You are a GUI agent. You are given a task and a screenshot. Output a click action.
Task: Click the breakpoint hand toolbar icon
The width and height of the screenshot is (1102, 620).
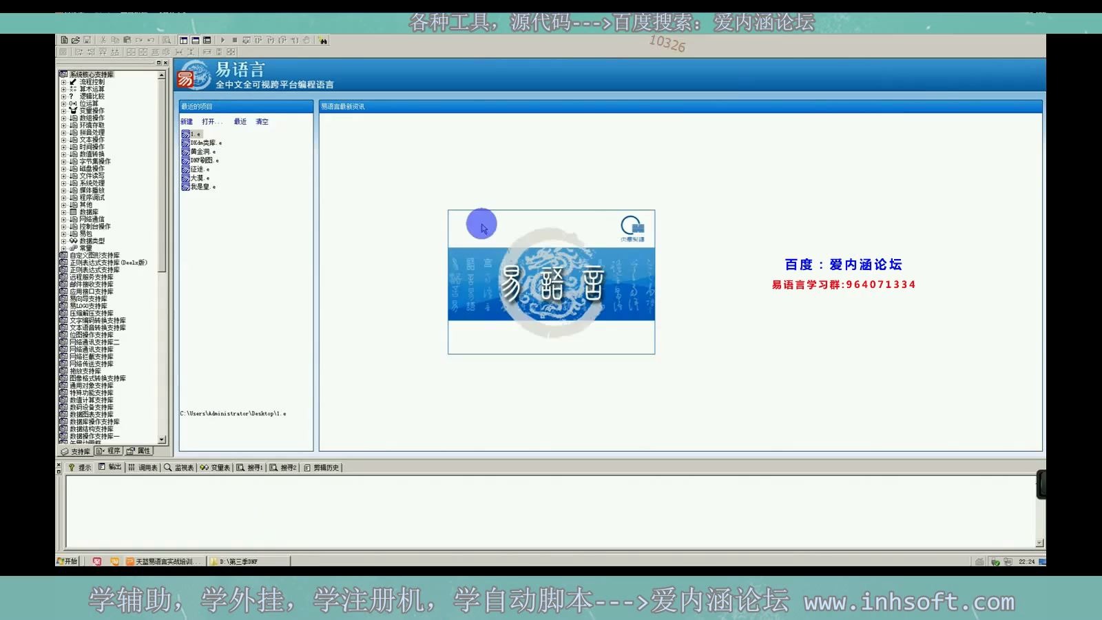click(x=306, y=41)
